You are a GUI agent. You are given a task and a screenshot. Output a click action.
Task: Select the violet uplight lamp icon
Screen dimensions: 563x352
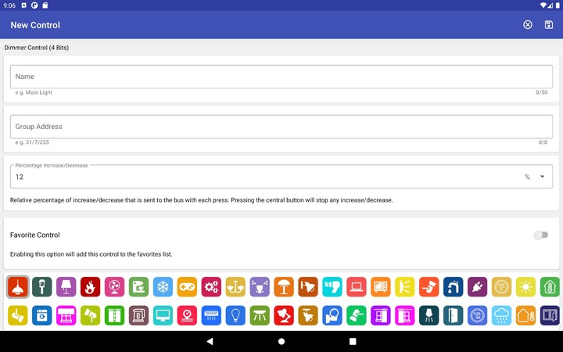[260, 286]
